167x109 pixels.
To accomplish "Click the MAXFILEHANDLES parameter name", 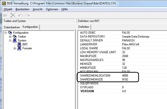I will (x=92, y=60).
